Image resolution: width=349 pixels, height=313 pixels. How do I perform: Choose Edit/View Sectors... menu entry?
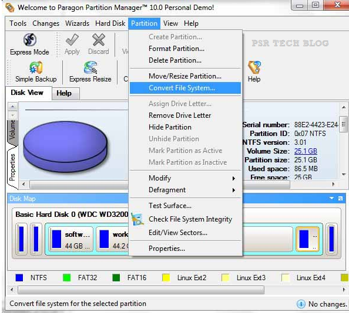(185, 233)
